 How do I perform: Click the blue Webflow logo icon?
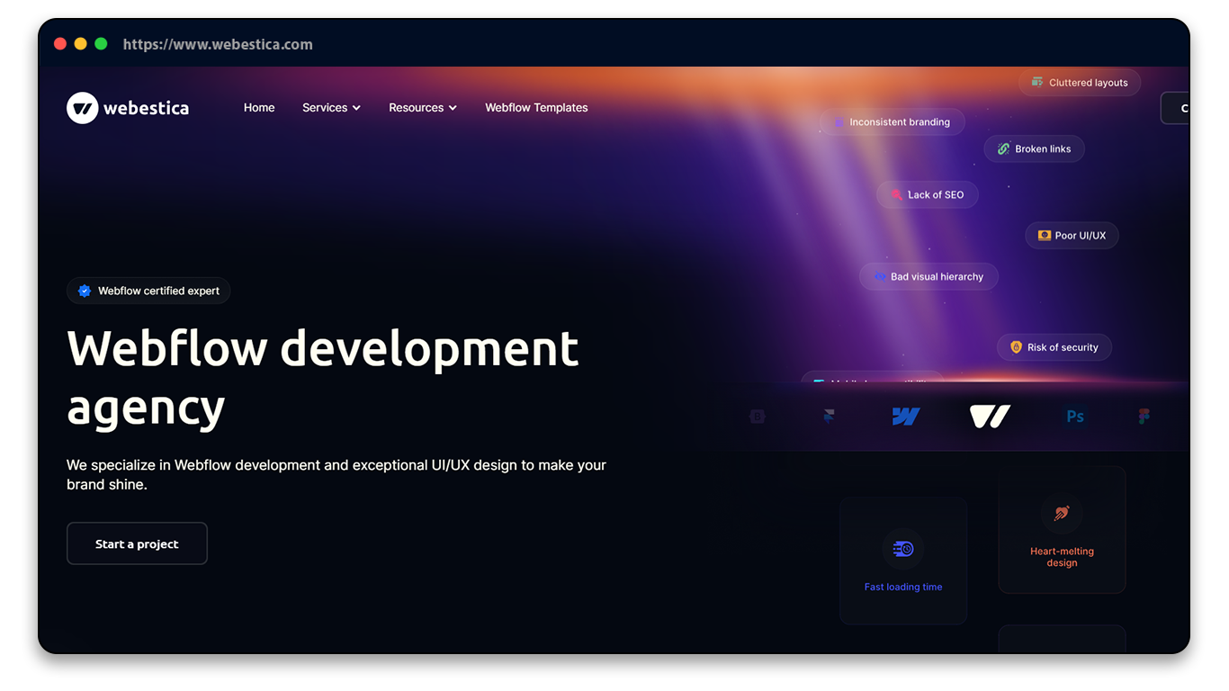pyautogui.click(x=905, y=416)
